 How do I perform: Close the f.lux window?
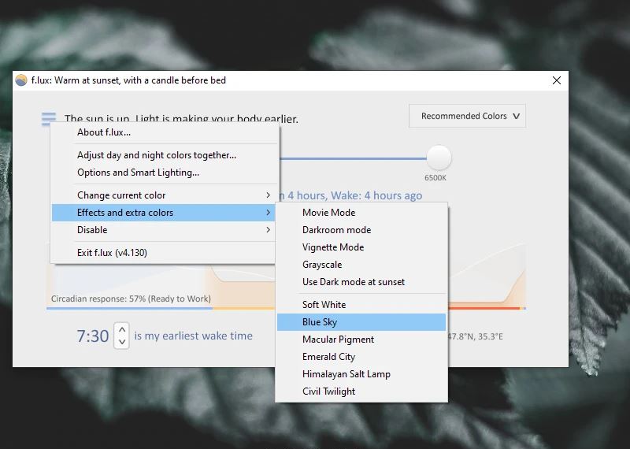point(557,80)
